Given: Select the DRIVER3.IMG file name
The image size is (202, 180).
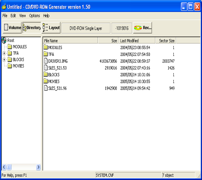Looking at the screenshot, I should pyautogui.click(x=58, y=61).
